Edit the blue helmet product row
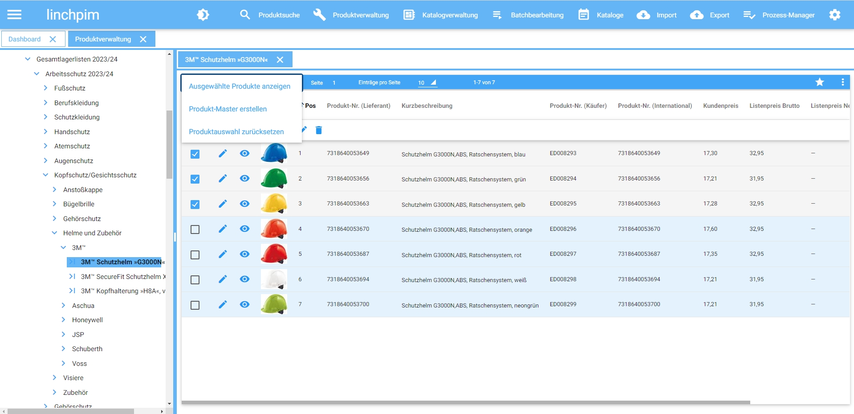Screen dimensions: 854x414 [223, 153]
